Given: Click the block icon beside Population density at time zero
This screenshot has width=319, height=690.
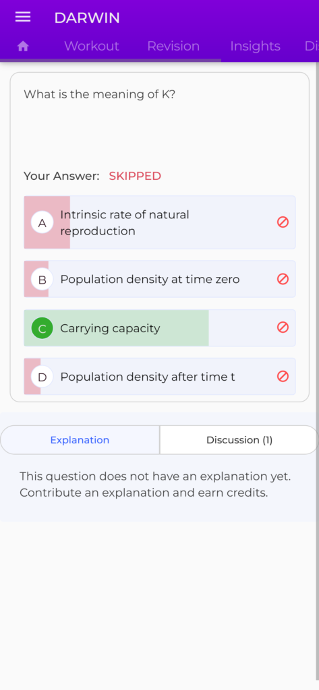Looking at the screenshot, I should tap(283, 279).
